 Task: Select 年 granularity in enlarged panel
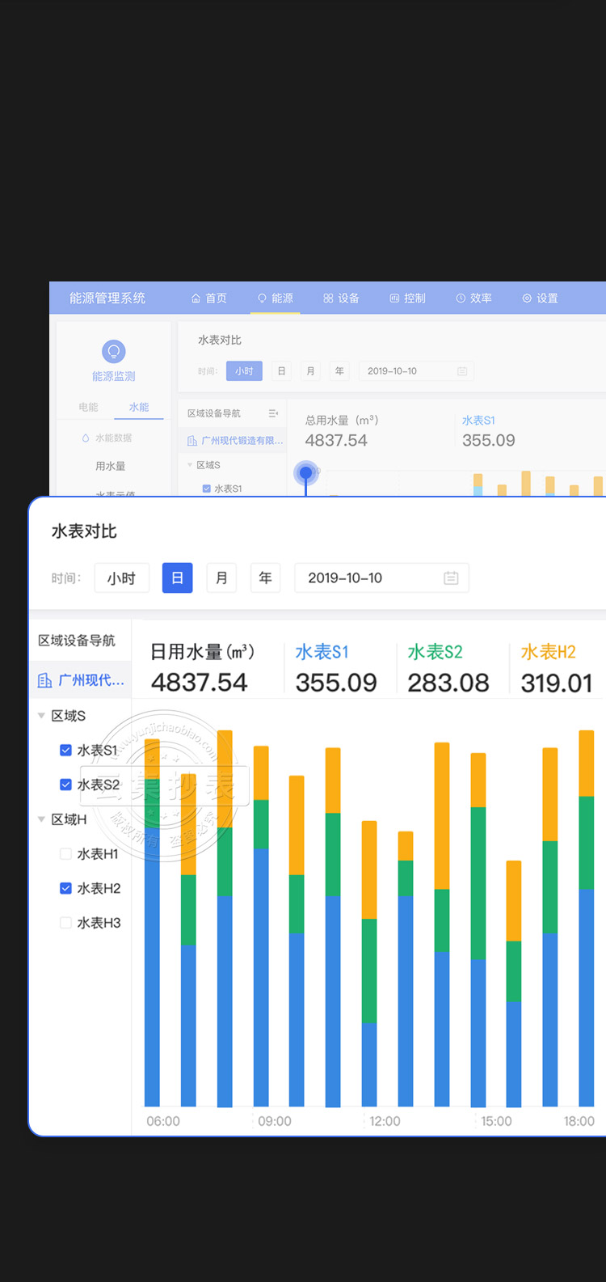point(265,578)
